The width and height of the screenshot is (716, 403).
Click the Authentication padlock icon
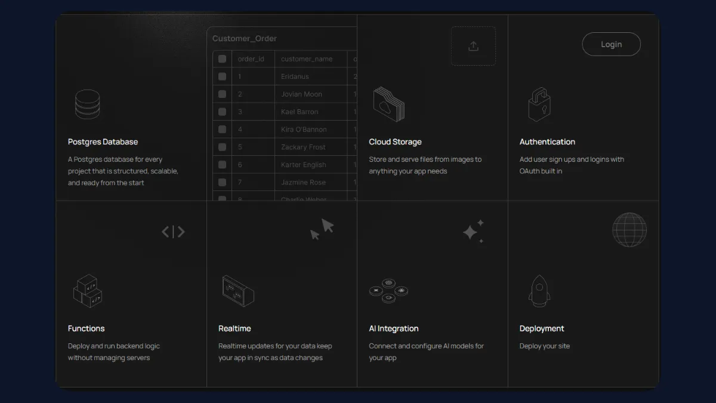pyautogui.click(x=539, y=104)
